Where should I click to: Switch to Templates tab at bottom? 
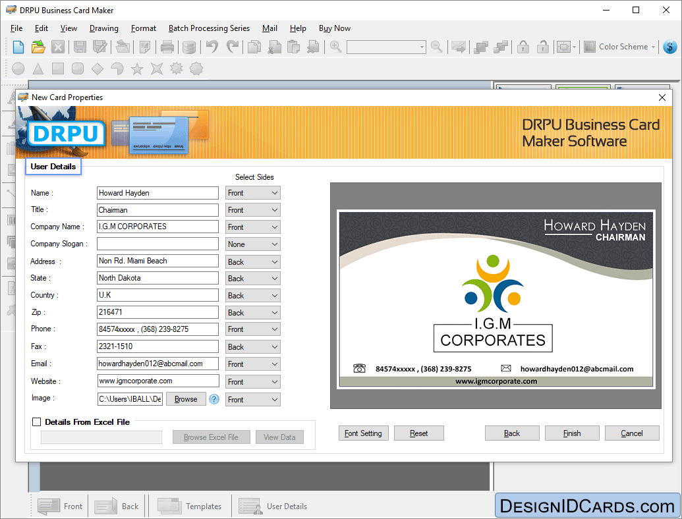(190, 506)
